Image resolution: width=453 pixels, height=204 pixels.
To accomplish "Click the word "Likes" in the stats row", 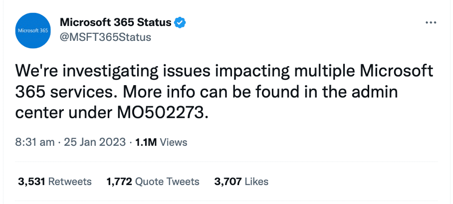I will [256, 182].
